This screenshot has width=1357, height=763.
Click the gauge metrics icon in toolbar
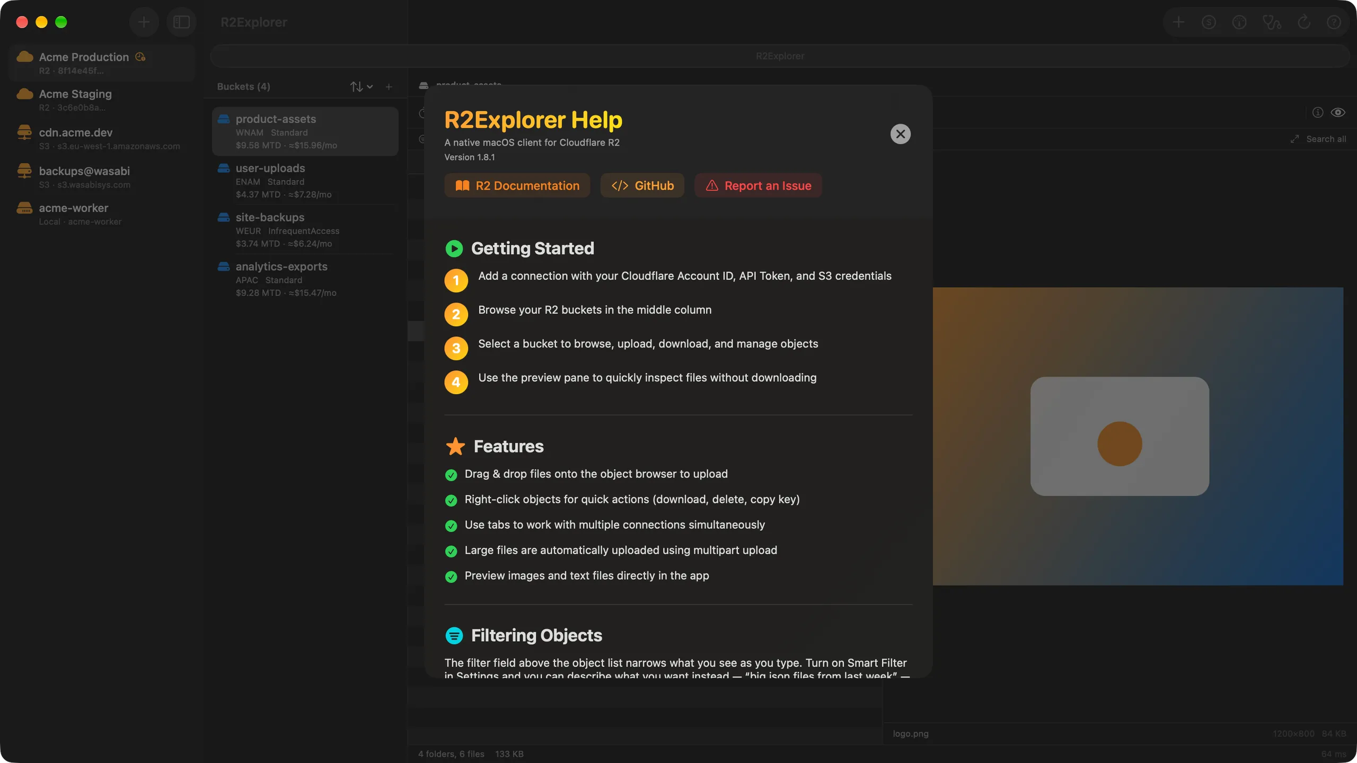pyautogui.click(x=1239, y=22)
